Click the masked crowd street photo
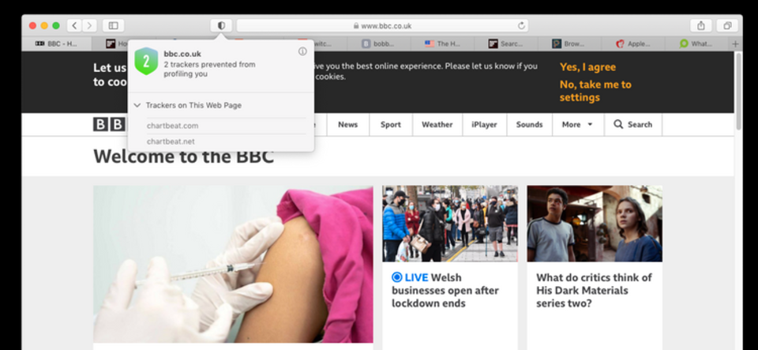This screenshot has width=758, height=350. tap(449, 224)
